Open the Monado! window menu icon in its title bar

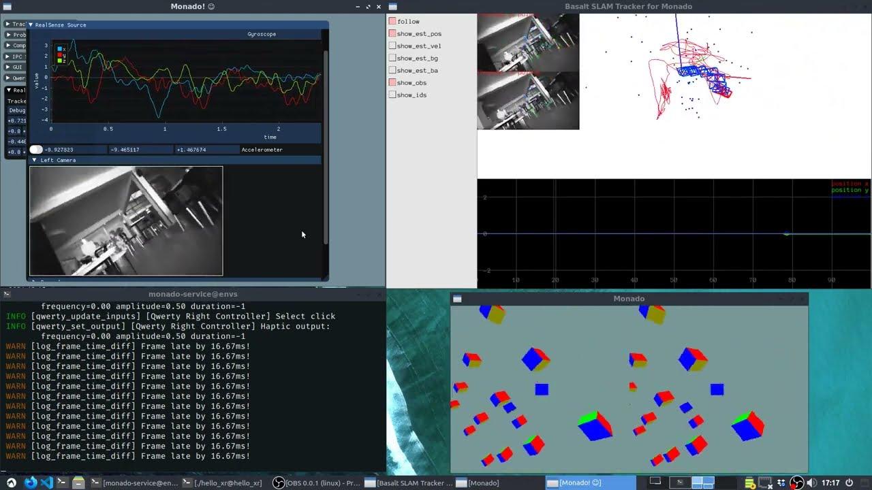click(7, 6)
